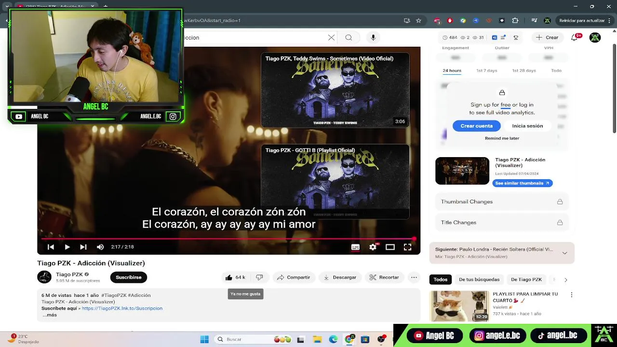
Task: Skip to the next video
Action: (83, 247)
